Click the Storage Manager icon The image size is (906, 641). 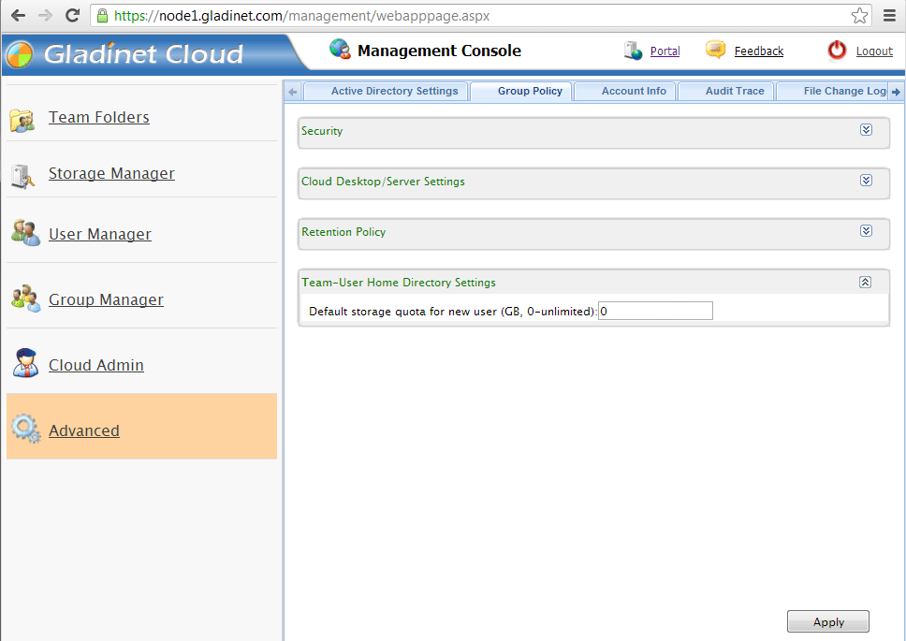22,176
